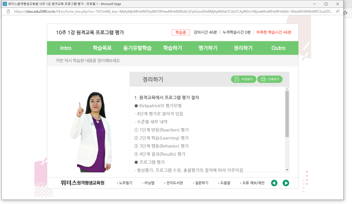Image resolution: width=352 pixels, height=204 pixels.
Task: Click the summary panel scrollbar thumb
Action: coord(287,114)
